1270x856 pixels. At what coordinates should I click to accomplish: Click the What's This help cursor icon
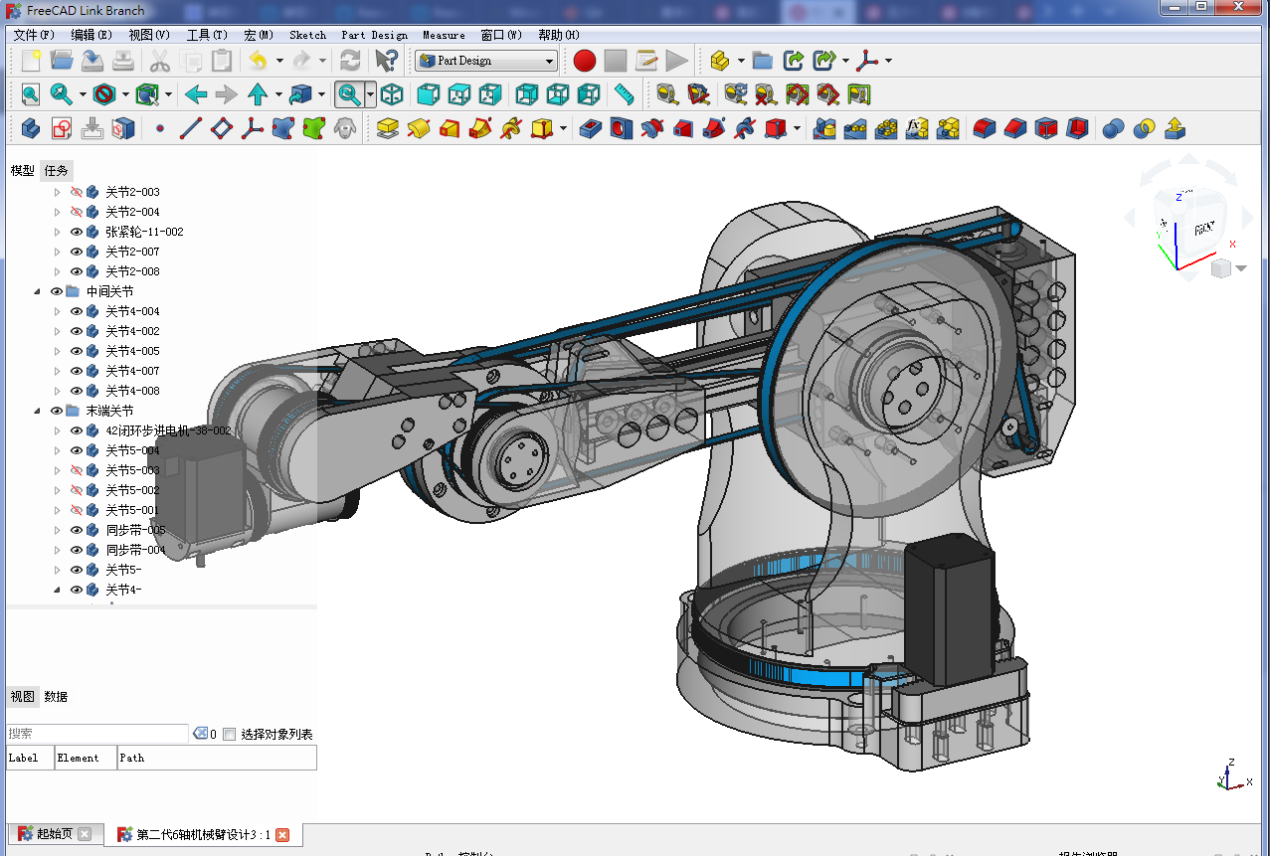click(x=386, y=61)
